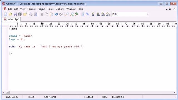This screenshot has width=178, height=100.
Task: Click the Insert mode status entry
Action: [31, 97]
